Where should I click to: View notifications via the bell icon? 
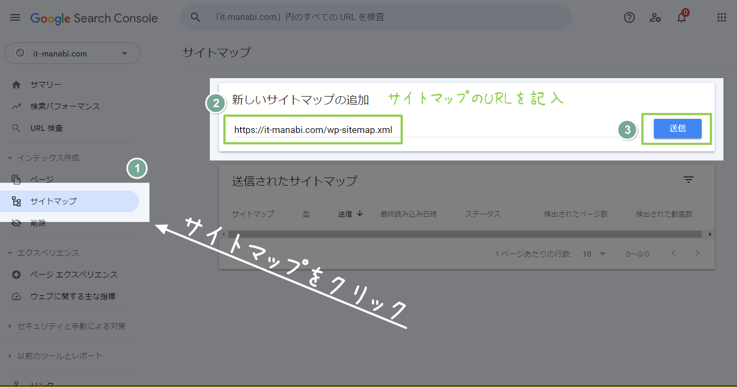682,17
